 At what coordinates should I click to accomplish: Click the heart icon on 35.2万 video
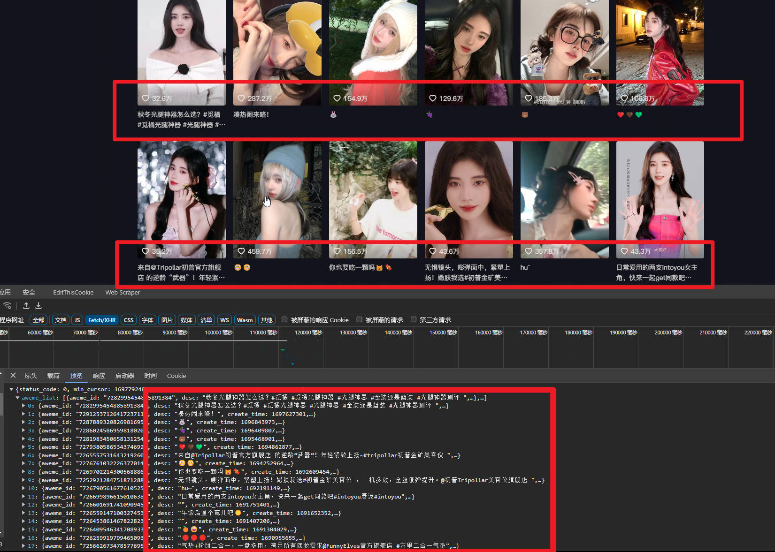[x=146, y=251]
